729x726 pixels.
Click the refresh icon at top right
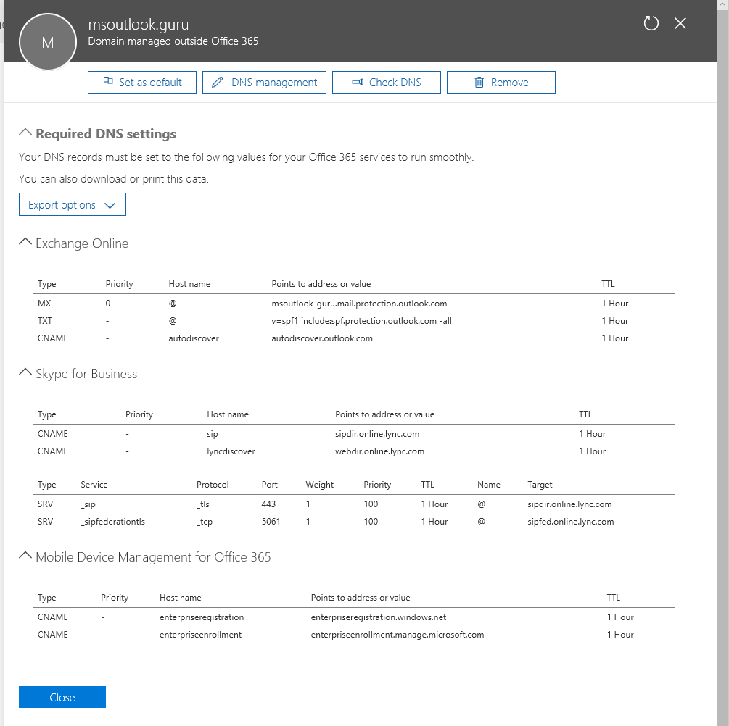click(x=651, y=23)
